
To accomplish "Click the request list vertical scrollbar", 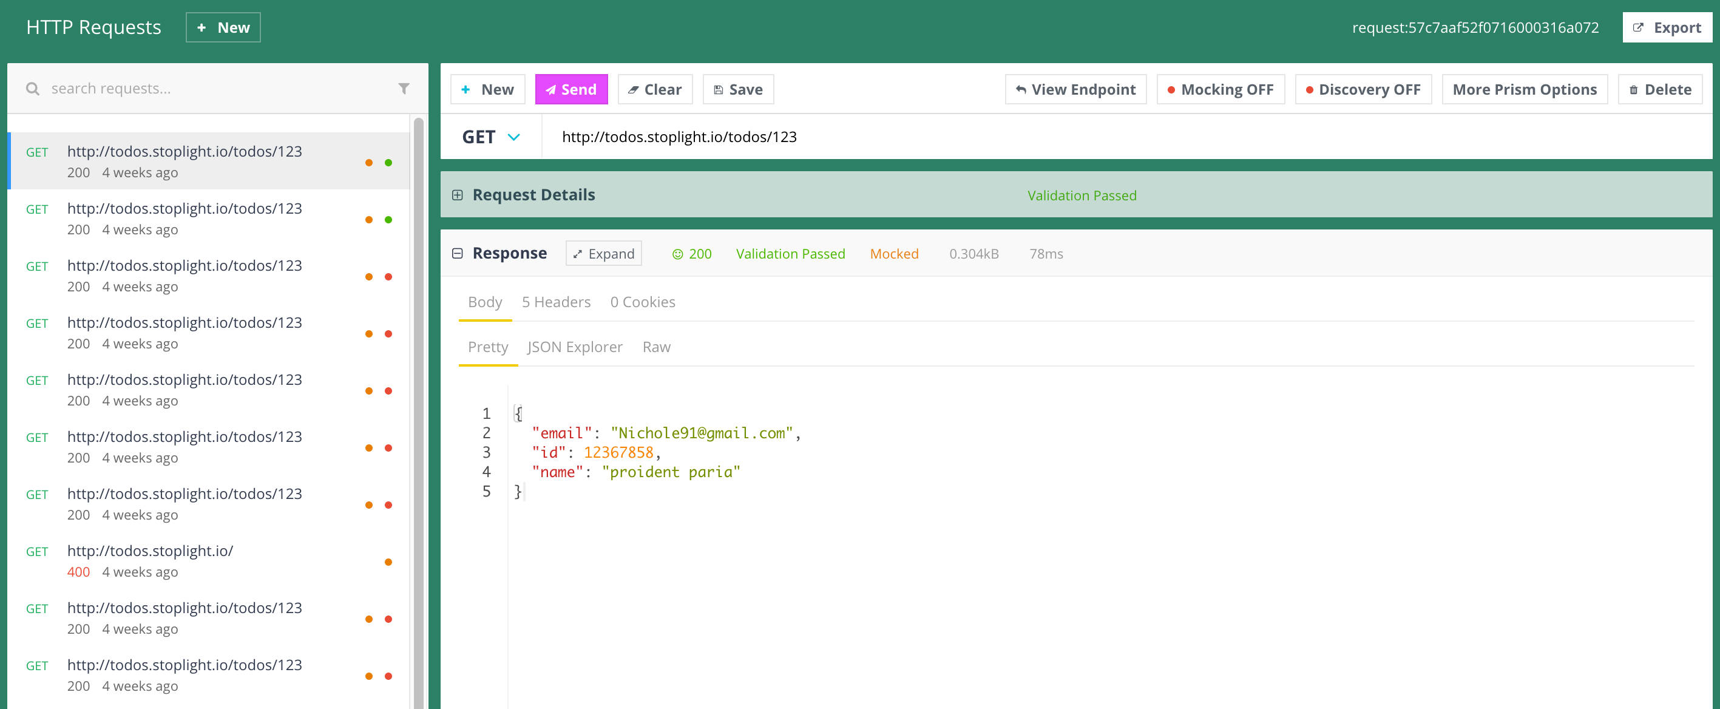I will [418, 401].
